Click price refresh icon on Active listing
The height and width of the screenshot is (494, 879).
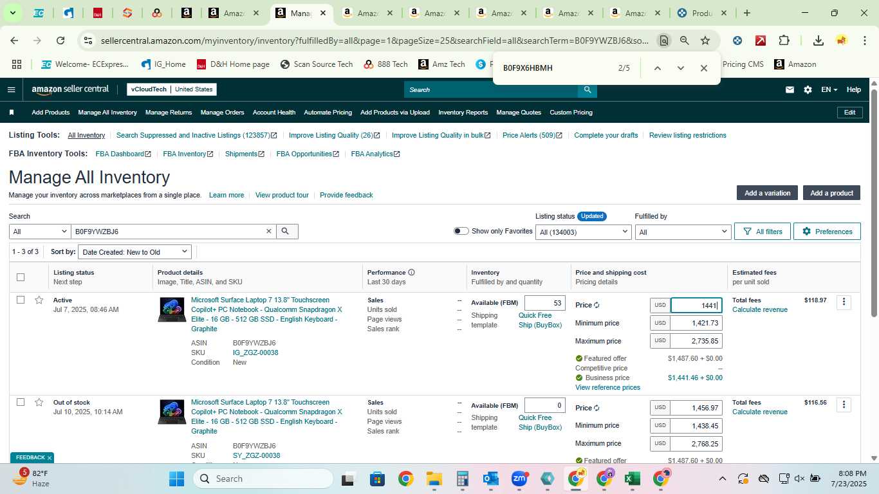(x=597, y=306)
